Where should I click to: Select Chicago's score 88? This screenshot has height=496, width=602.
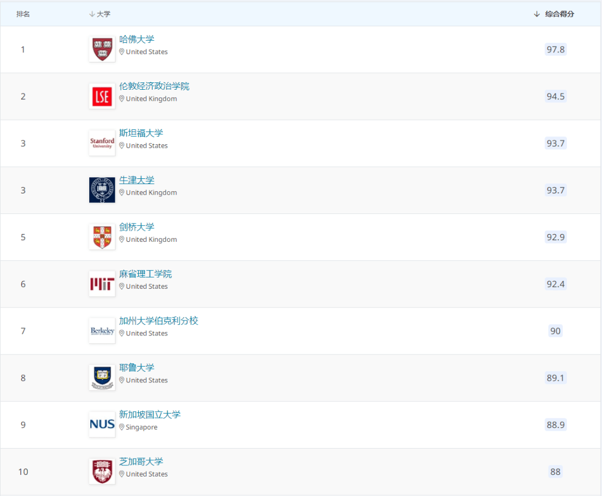pos(556,471)
